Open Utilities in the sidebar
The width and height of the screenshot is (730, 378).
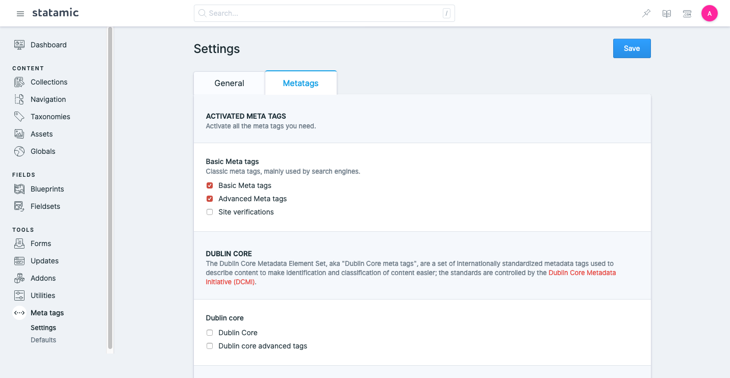click(x=43, y=295)
